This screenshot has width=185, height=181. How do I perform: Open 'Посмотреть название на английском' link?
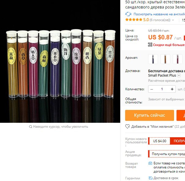pos(159,14)
